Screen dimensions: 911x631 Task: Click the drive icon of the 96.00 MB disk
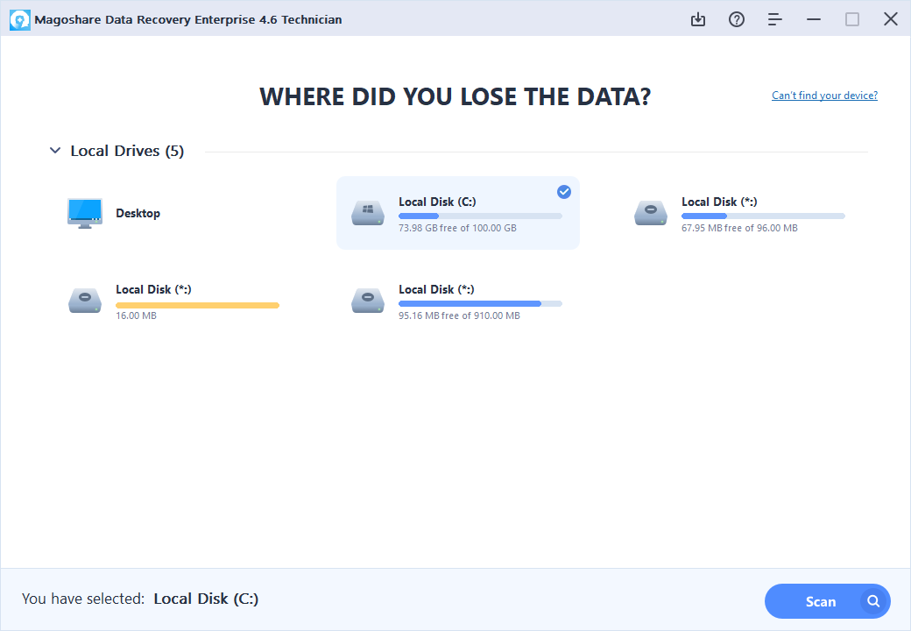coord(650,212)
